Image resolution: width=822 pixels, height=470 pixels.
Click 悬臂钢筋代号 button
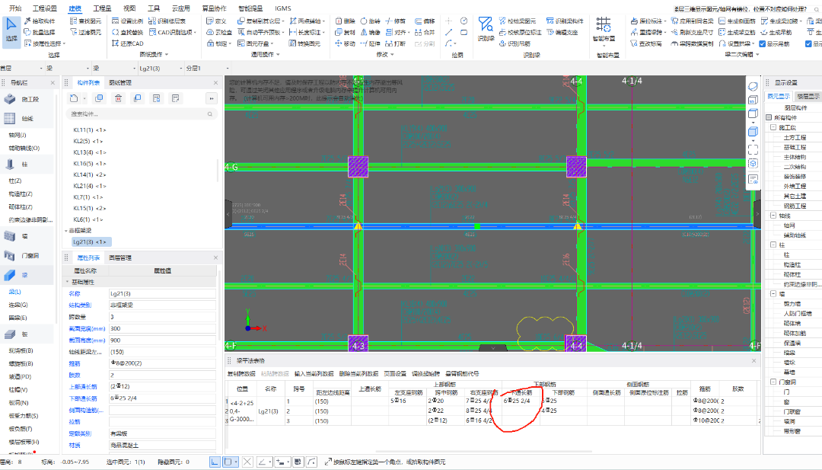pyautogui.click(x=462, y=374)
